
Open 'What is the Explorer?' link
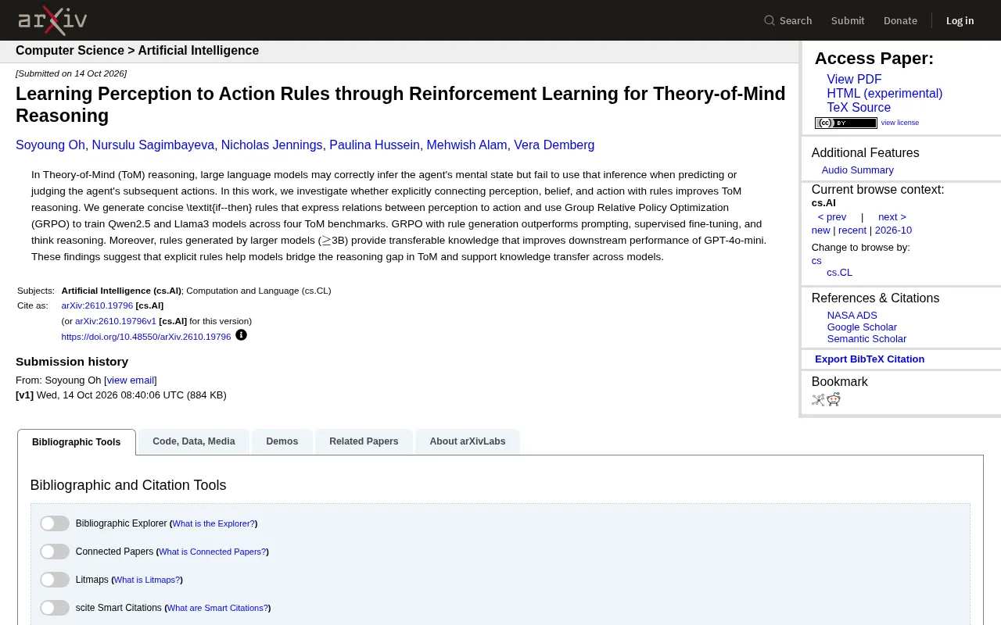(213, 523)
